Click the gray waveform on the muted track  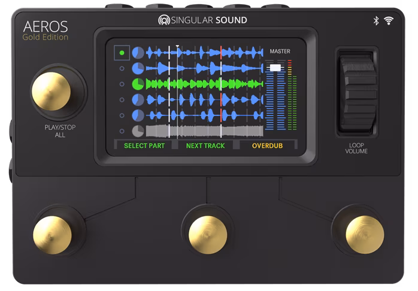(x=204, y=131)
